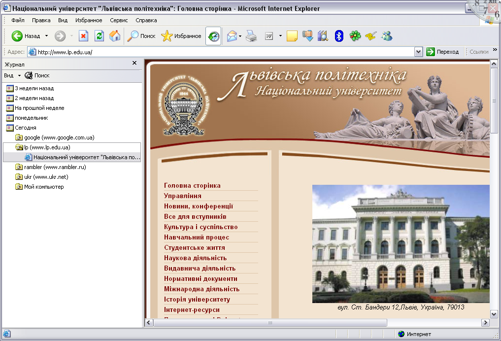Open the Назад history dropdown arrow

47,36
